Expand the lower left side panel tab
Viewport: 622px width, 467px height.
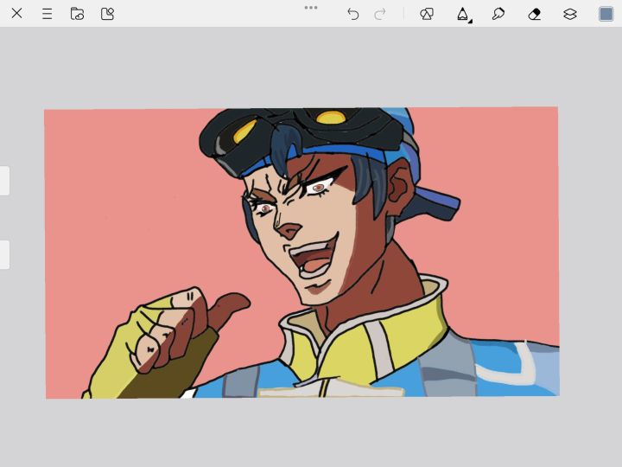click(4, 254)
